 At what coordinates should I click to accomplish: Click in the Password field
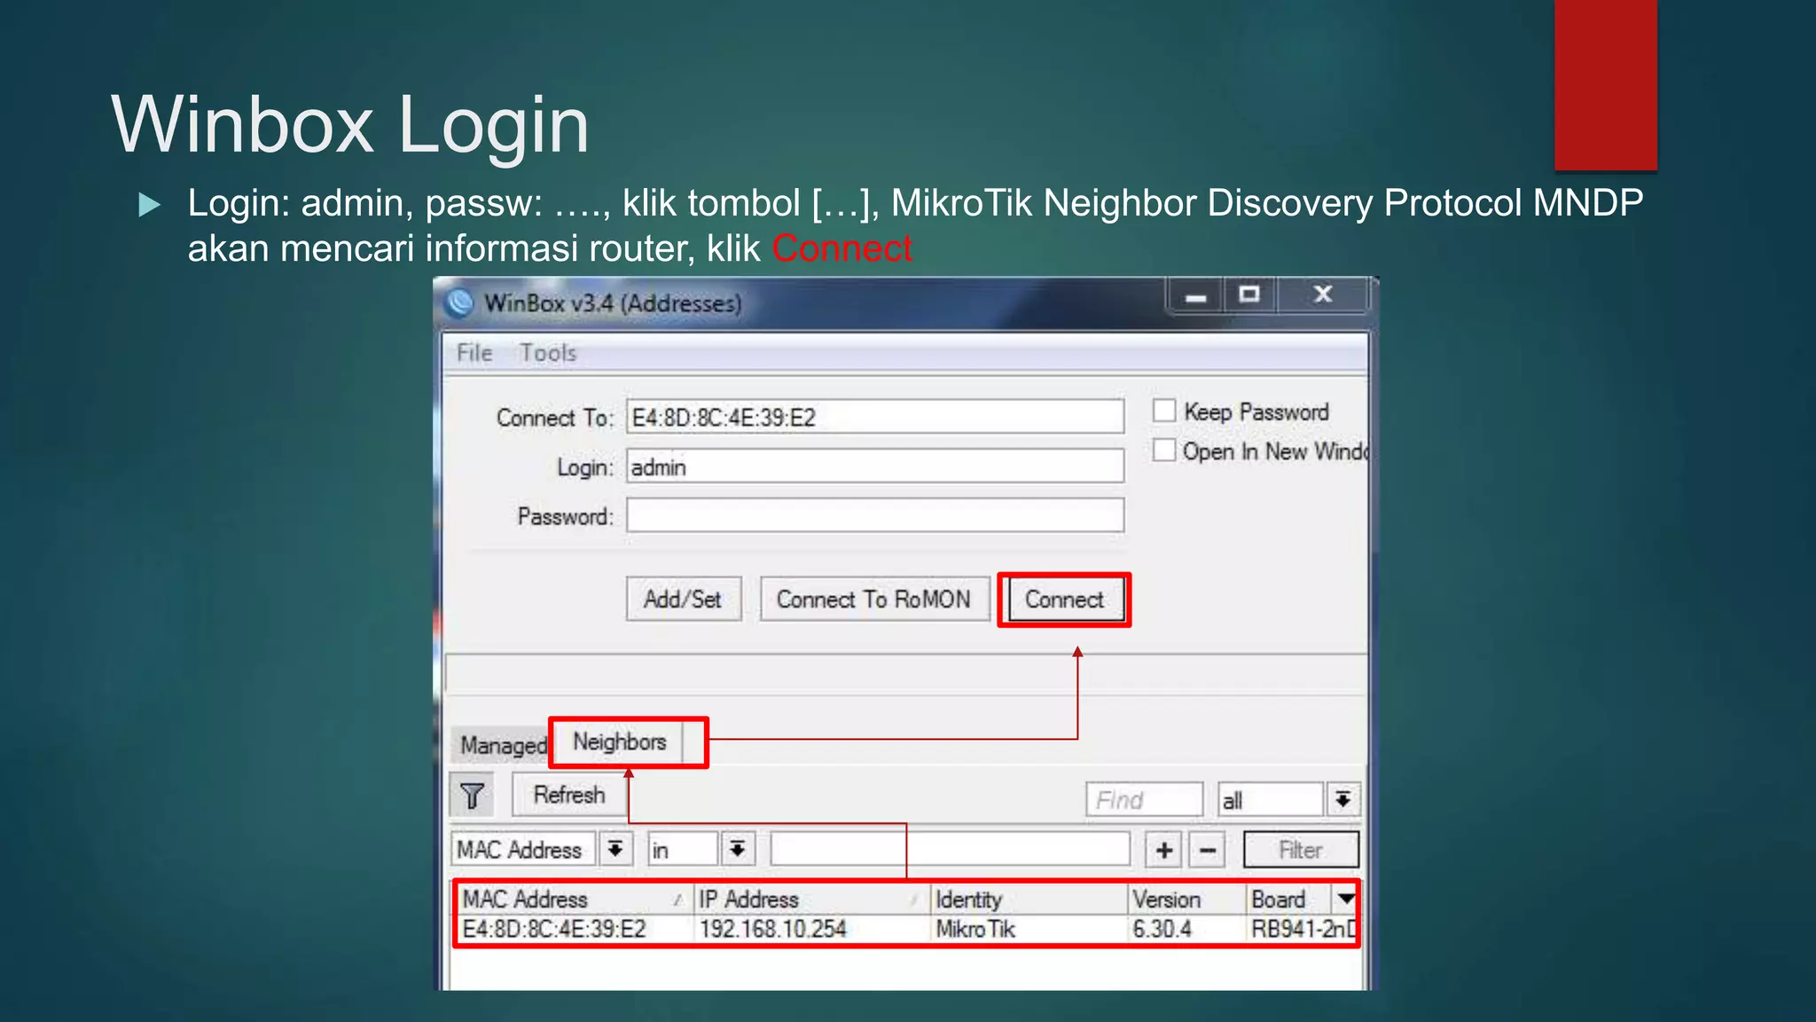click(x=875, y=515)
